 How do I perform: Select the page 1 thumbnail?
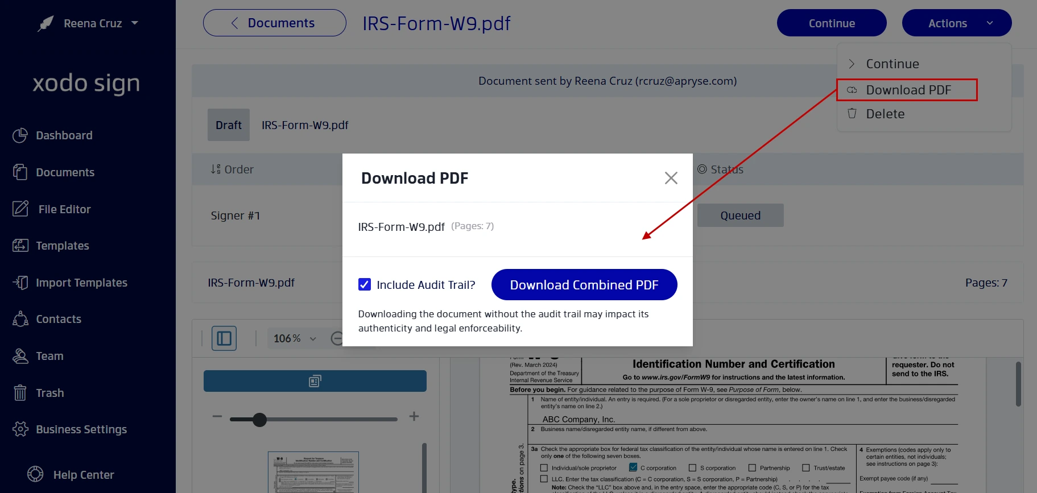[313, 472]
